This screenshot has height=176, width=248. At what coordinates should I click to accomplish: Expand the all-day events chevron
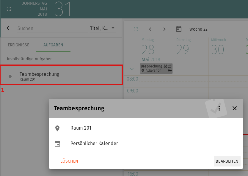tap(132, 69)
